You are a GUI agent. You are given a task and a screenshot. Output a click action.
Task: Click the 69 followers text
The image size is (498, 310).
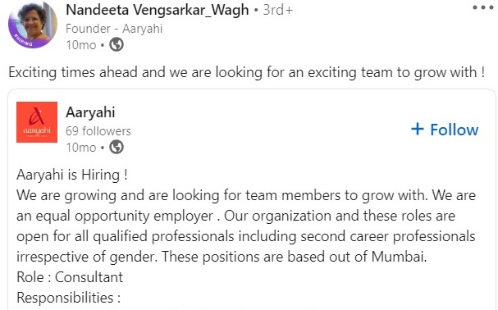pyautogui.click(x=98, y=131)
